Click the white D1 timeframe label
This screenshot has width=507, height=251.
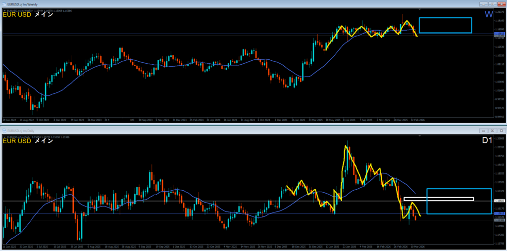487,141
